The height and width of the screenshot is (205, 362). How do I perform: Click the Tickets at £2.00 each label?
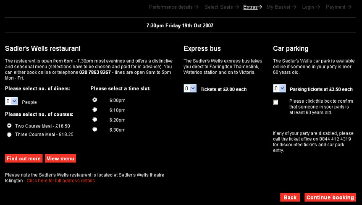point(223,89)
